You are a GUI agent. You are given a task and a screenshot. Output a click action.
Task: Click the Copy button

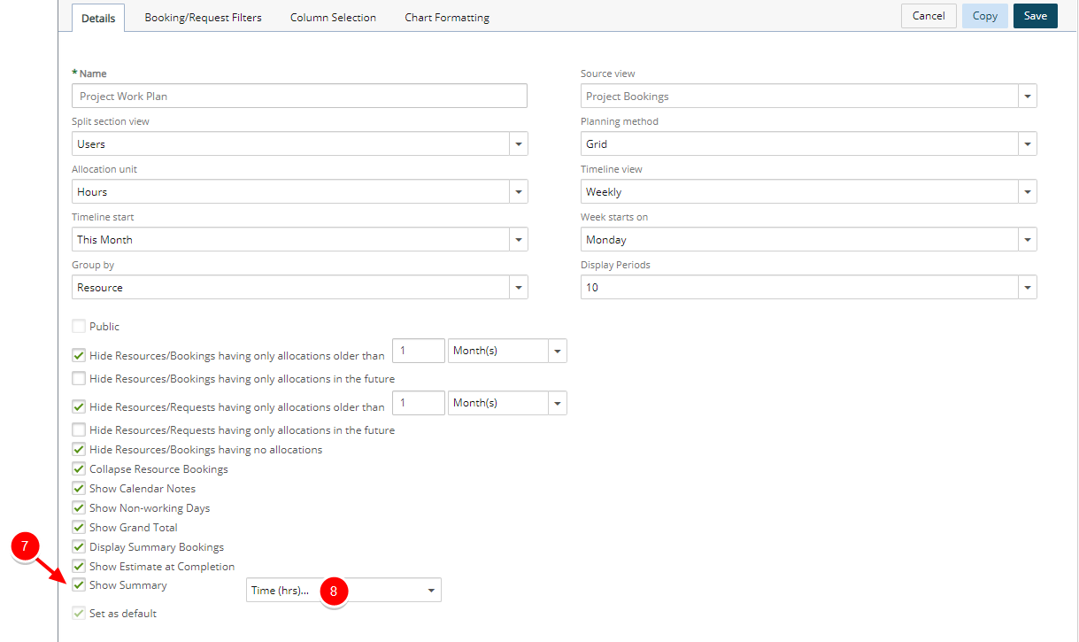984,16
